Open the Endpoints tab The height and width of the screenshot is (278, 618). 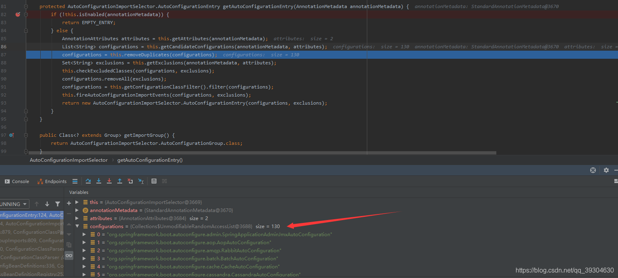[x=52, y=181]
